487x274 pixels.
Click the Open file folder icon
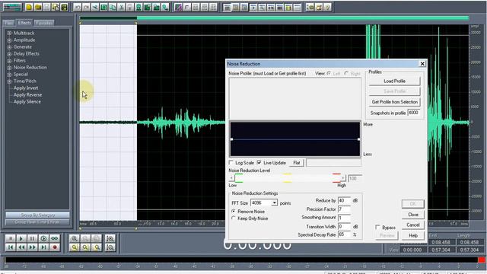(x=38, y=7)
